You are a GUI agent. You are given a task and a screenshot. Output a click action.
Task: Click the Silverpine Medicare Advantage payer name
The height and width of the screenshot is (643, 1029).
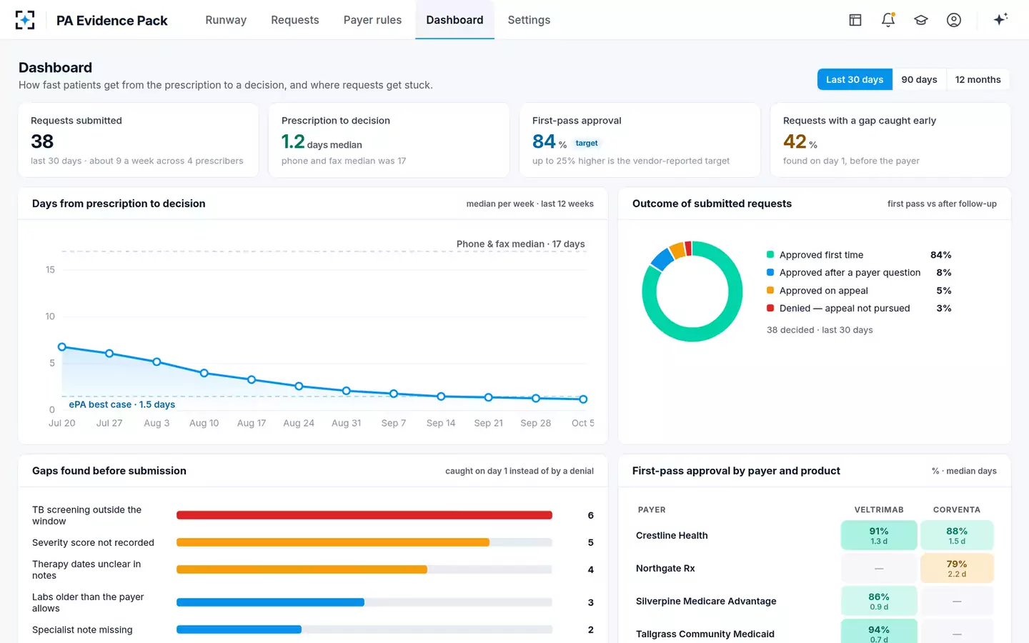coord(706,601)
